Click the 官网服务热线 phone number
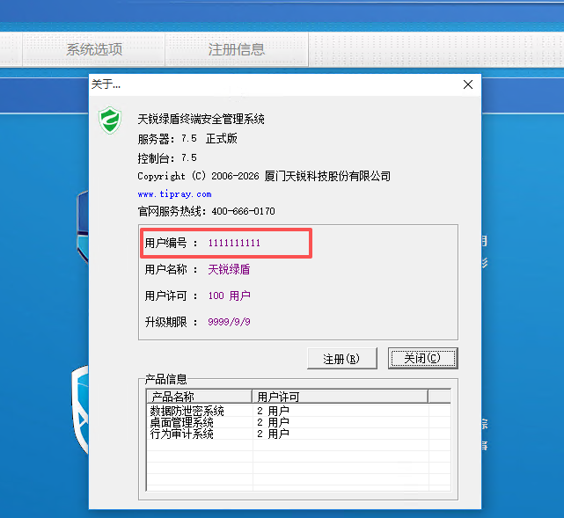The height and width of the screenshot is (518, 564). pos(243,211)
